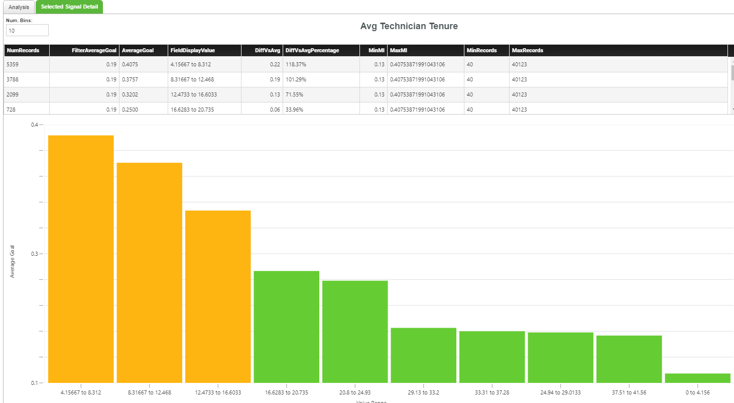The width and height of the screenshot is (734, 403).
Task: Click the MaxRecords column header
Action: tap(618, 50)
